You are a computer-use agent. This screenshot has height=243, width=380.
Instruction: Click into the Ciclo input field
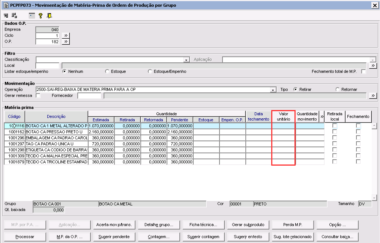[48, 35]
